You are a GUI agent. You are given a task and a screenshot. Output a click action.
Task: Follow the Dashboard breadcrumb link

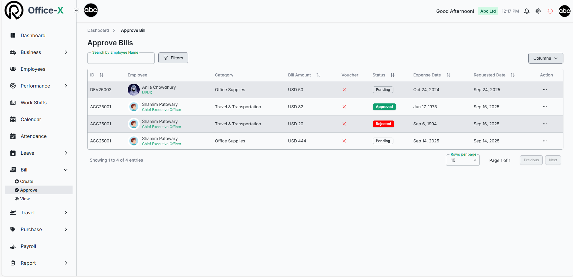pos(98,30)
